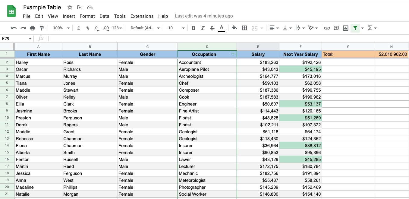Screen dimensions: 409x199
Task: Open the Extensions menu
Action: pyautogui.click(x=142, y=16)
